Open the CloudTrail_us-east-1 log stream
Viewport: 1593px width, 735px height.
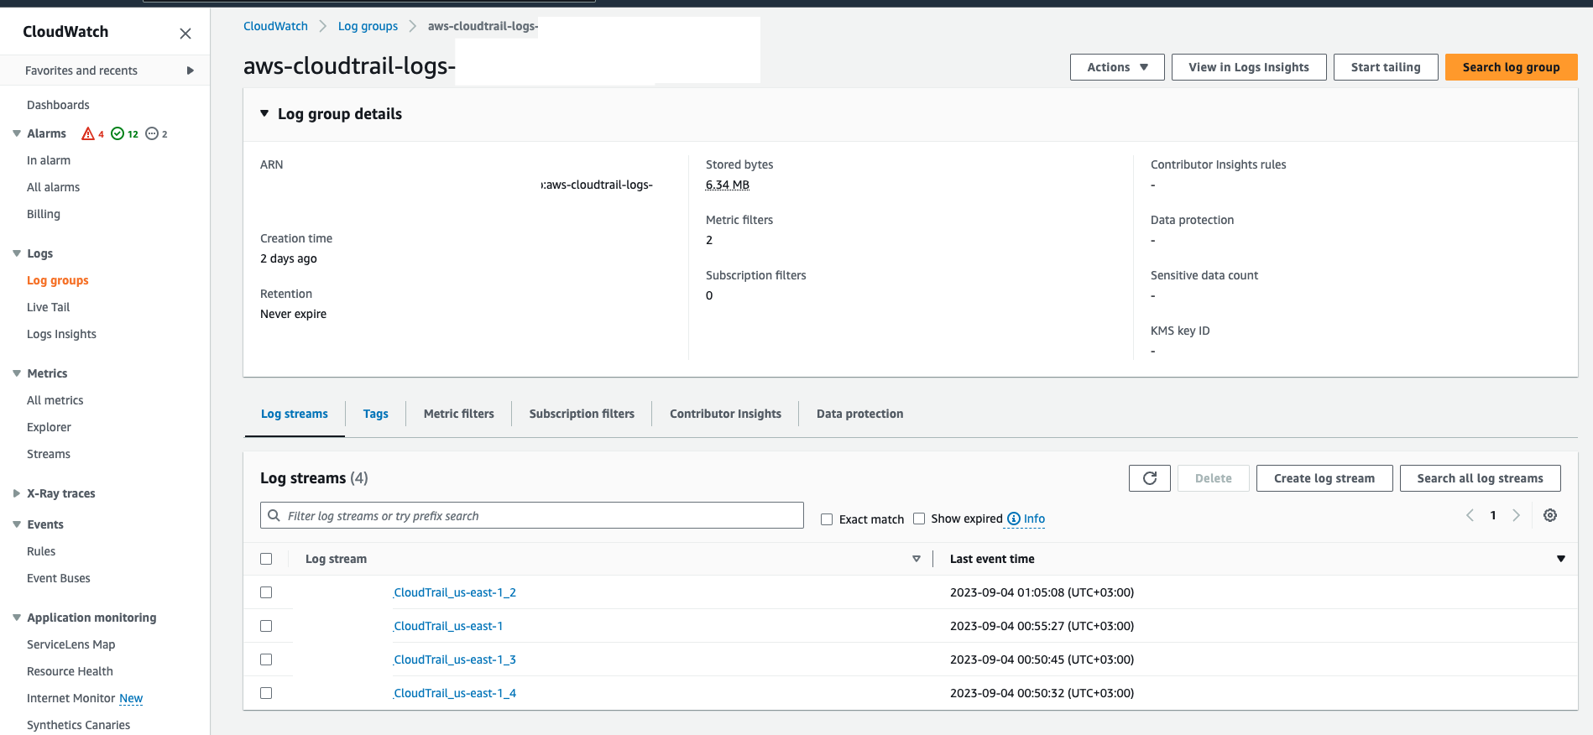coord(448,626)
